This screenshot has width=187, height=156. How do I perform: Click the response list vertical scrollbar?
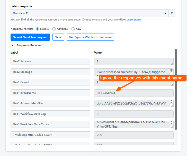click(x=176, y=90)
